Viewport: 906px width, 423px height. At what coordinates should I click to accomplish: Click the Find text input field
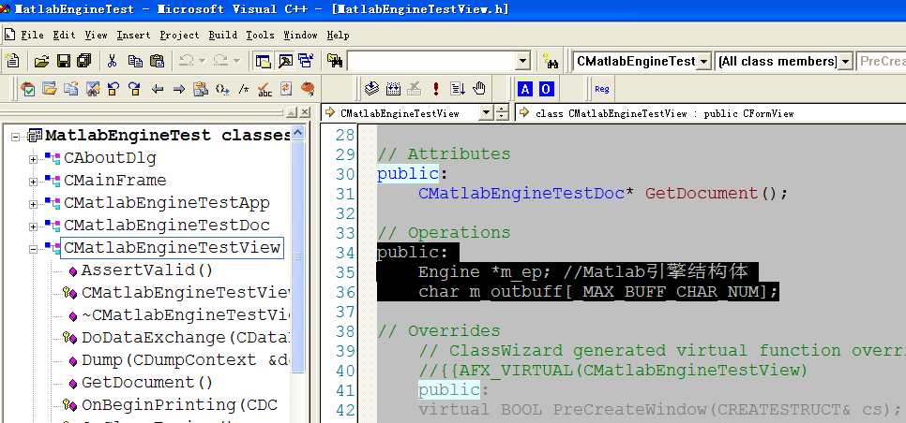coord(431,61)
